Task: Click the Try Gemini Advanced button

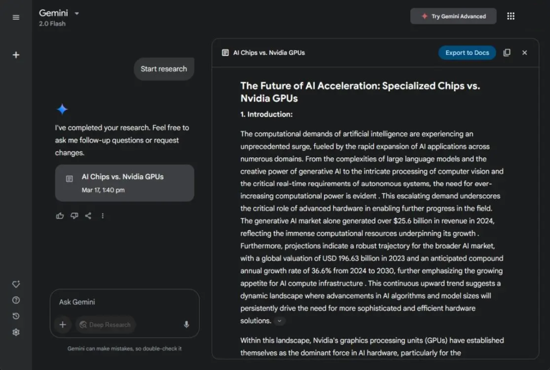Action: (x=453, y=16)
